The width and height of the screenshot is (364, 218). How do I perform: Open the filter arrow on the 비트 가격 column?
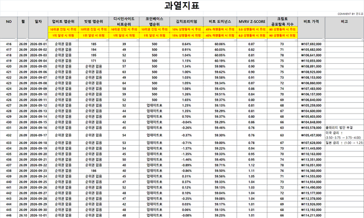323,40
